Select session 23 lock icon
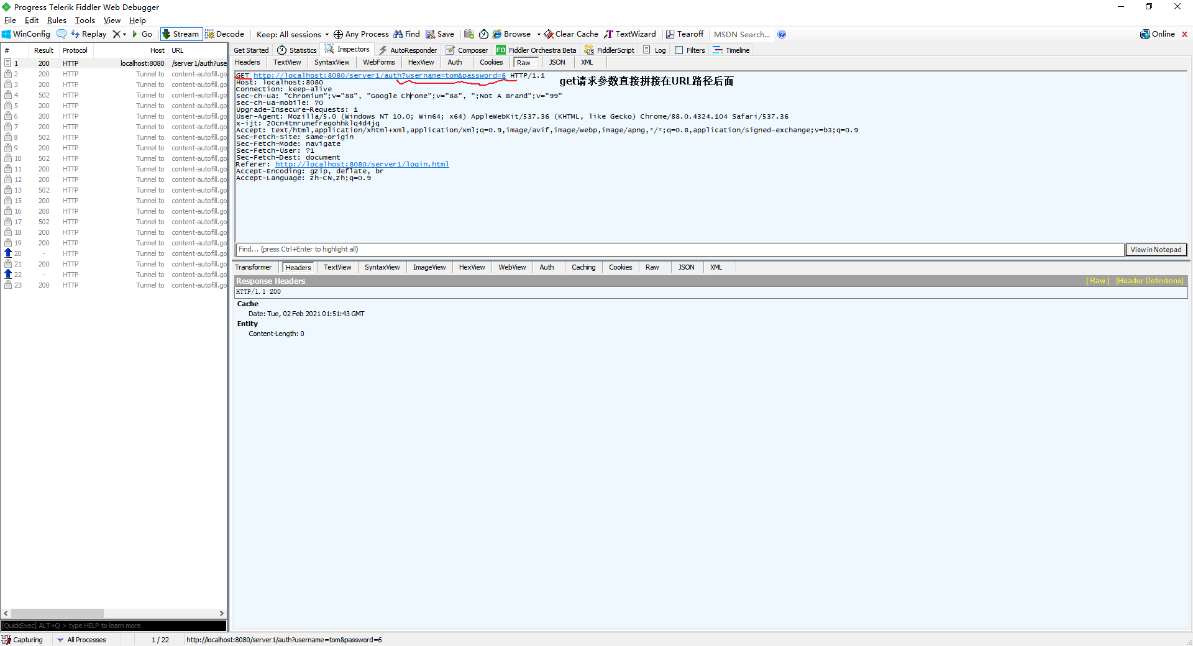 pos(8,285)
